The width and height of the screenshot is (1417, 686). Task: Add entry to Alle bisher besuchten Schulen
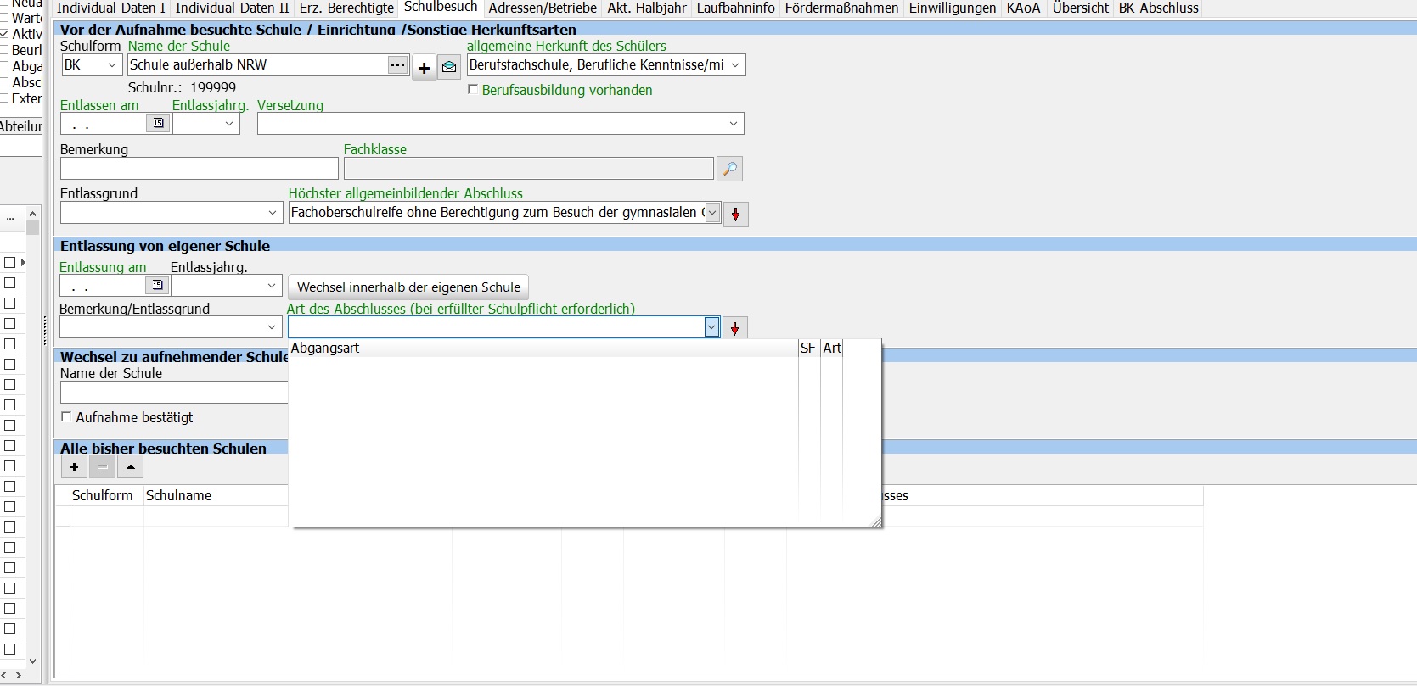(74, 466)
